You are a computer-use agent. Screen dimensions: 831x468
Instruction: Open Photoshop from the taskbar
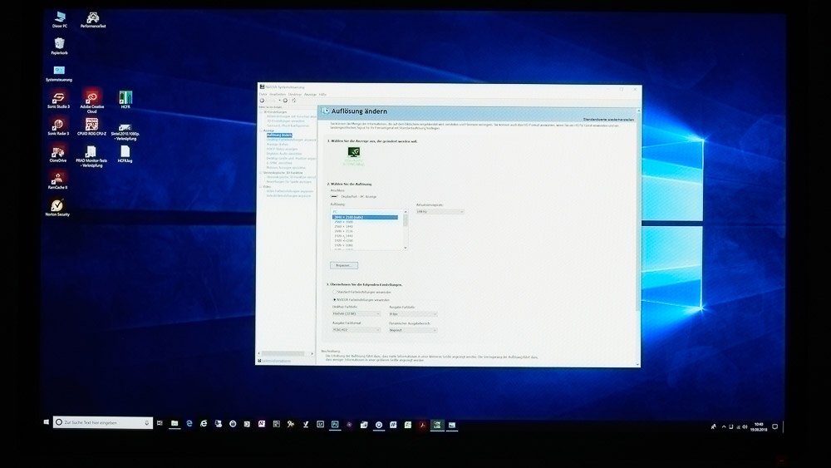click(335, 425)
